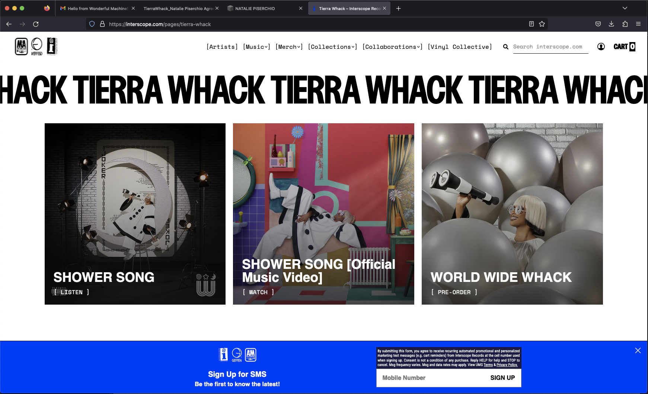Image resolution: width=648 pixels, height=394 pixels.
Task: Open the CART link
Action: (625, 47)
